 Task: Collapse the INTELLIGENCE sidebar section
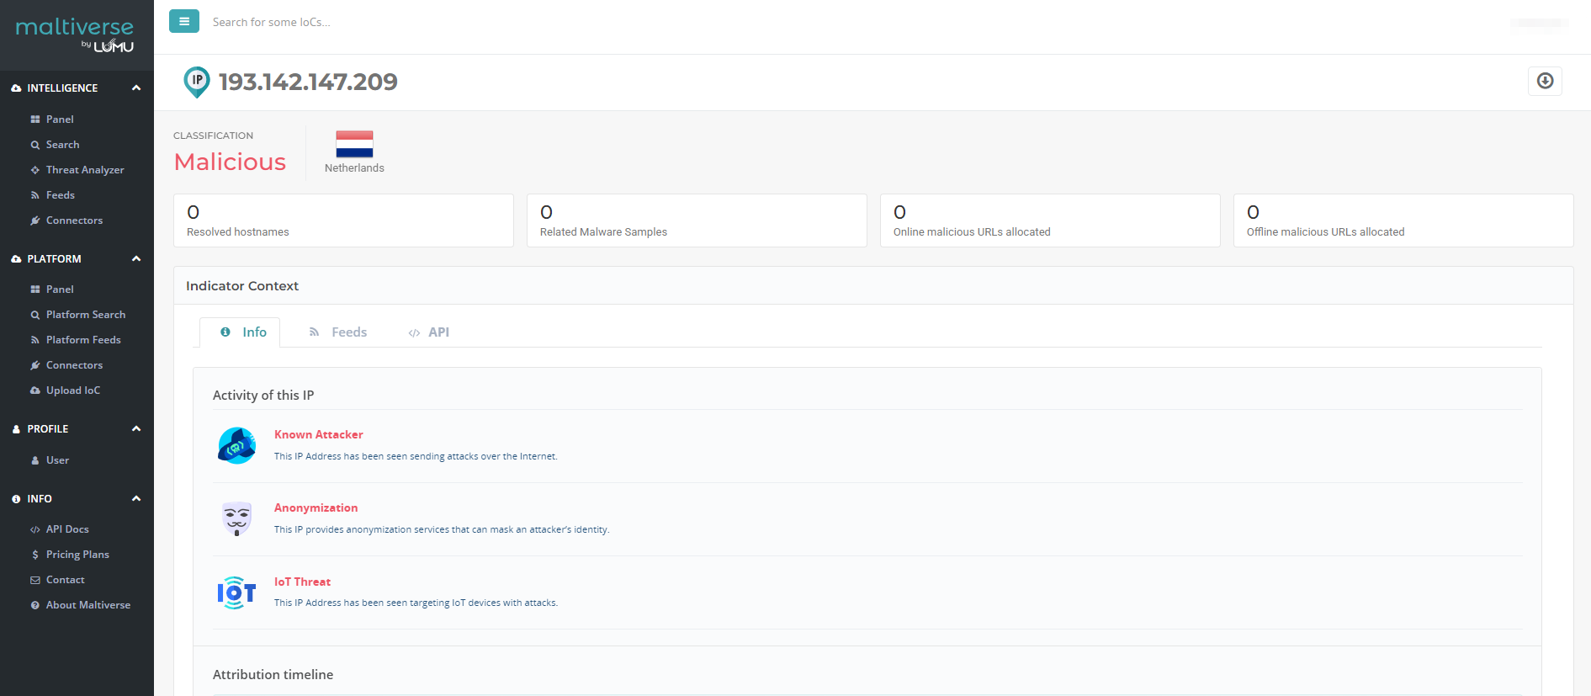tap(136, 88)
